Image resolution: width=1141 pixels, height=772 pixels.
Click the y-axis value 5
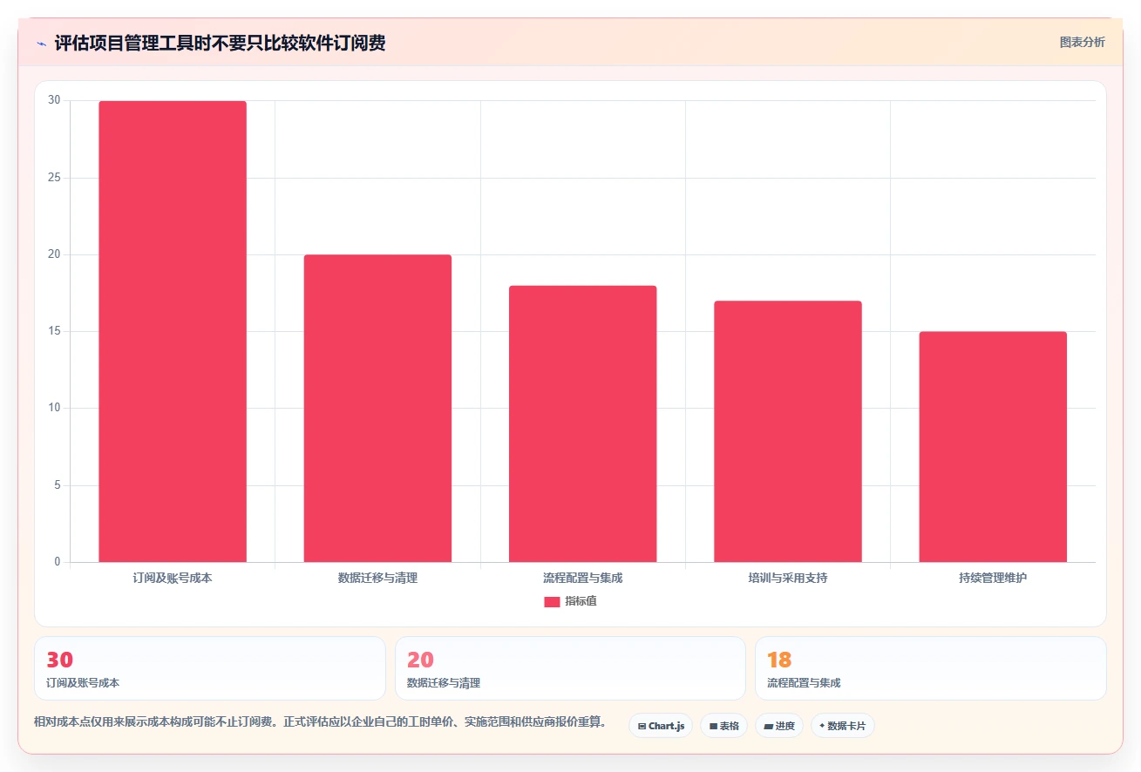click(x=58, y=485)
